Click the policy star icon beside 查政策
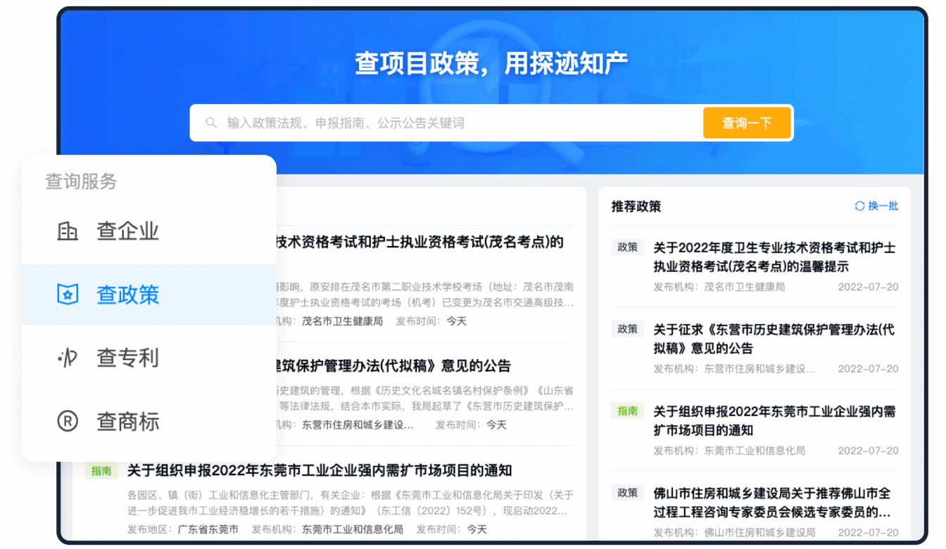 click(68, 295)
